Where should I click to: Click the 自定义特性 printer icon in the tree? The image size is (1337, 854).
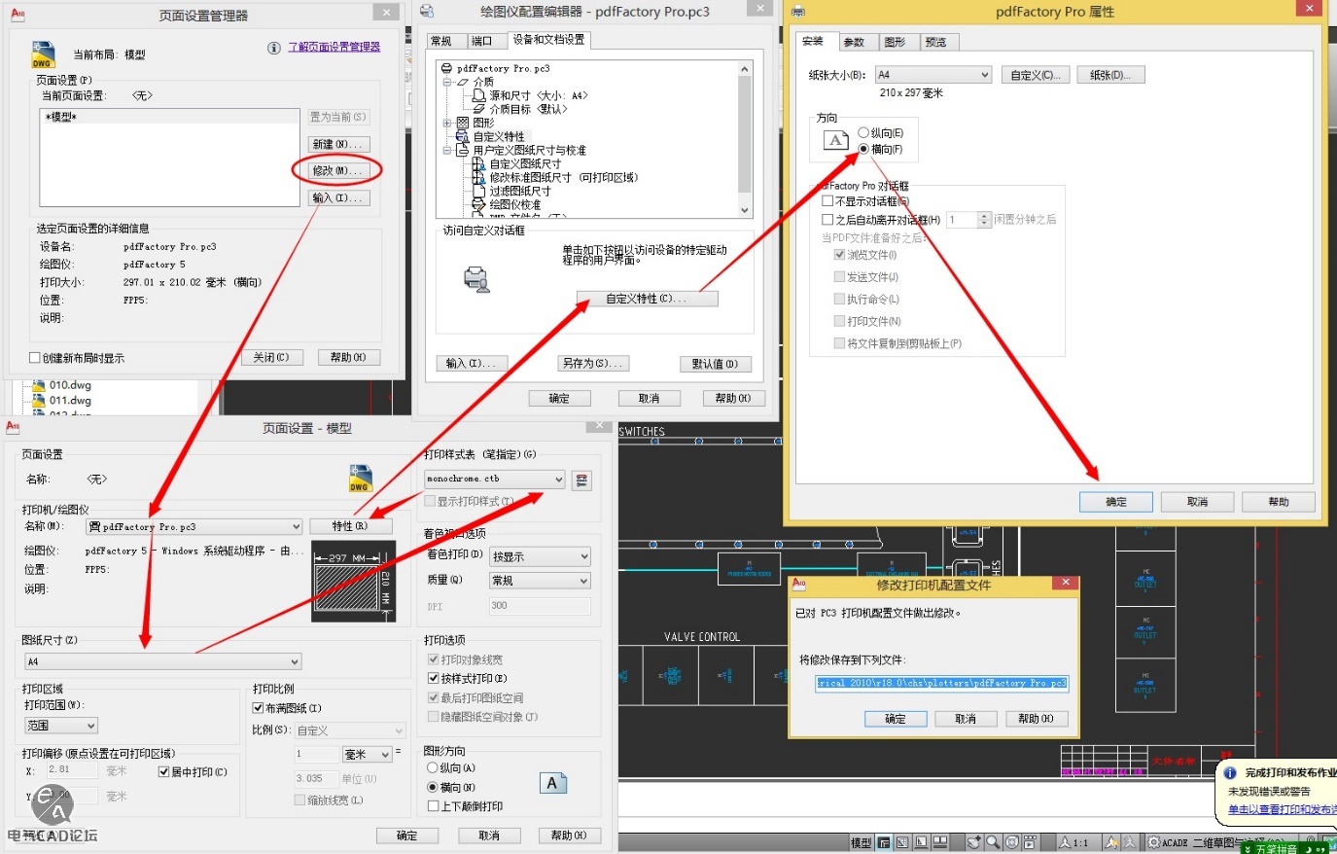pyautogui.click(x=463, y=136)
